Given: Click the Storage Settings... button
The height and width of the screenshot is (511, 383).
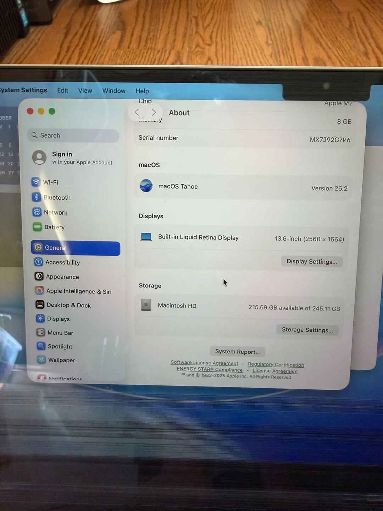Looking at the screenshot, I should coord(307,330).
